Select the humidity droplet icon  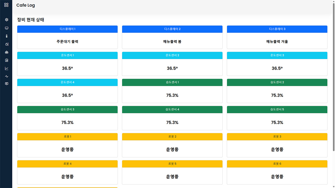[7, 44]
